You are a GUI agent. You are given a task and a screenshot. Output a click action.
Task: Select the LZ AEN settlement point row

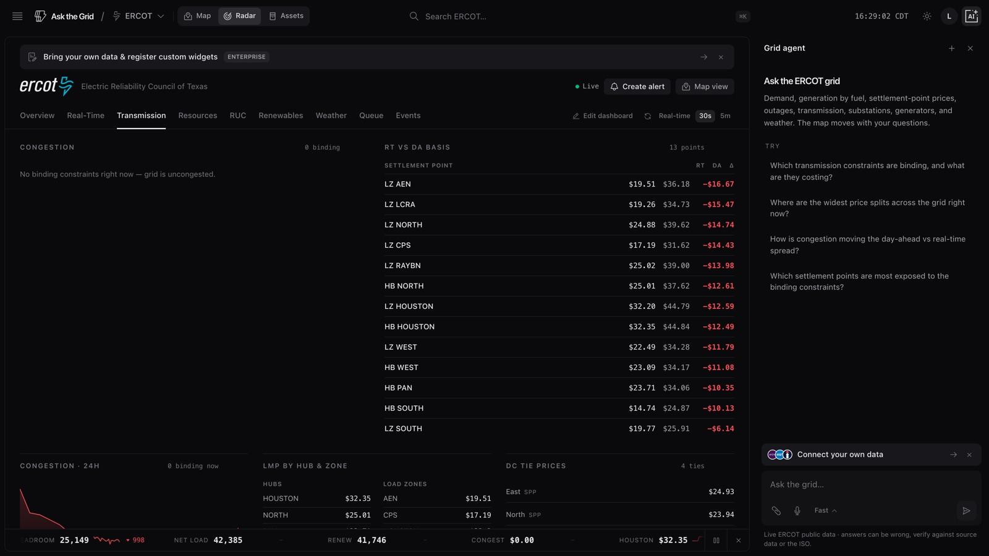click(559, 184)
